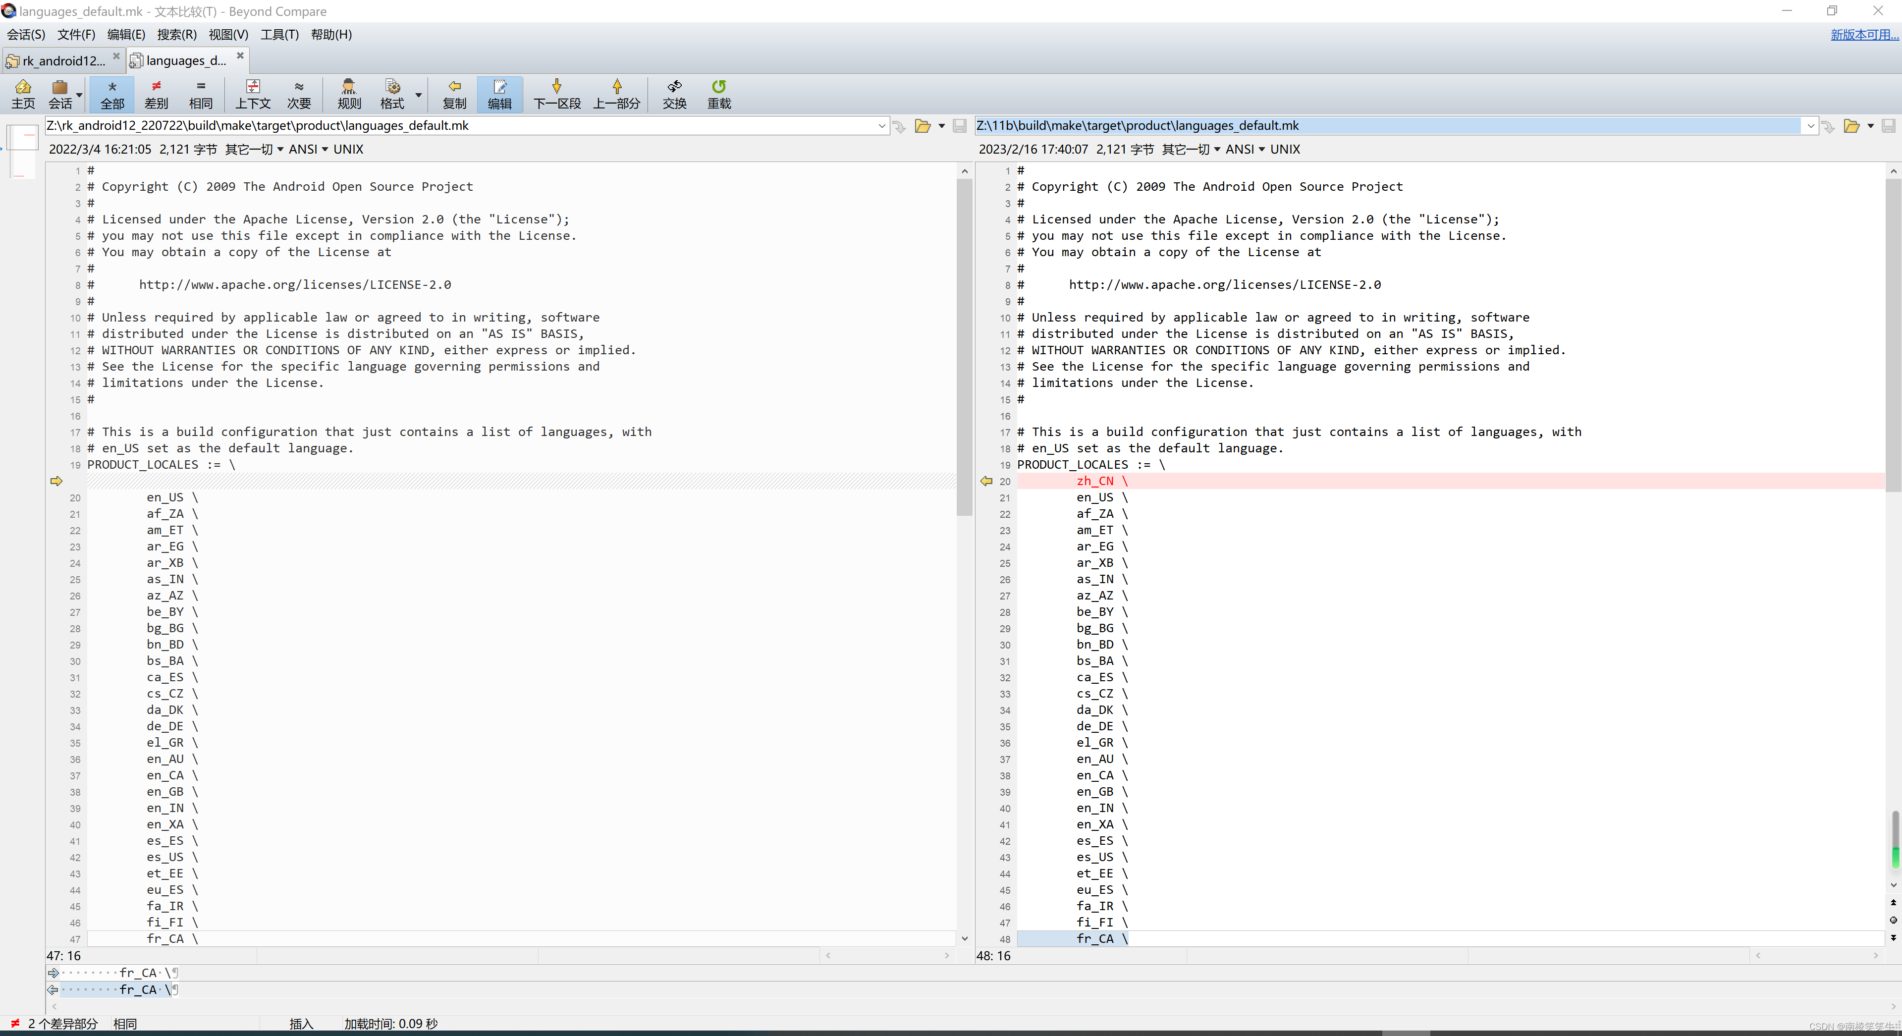Click right pane open-file folder icon
This screenshot has height=1036, width=1902.
1851,126
